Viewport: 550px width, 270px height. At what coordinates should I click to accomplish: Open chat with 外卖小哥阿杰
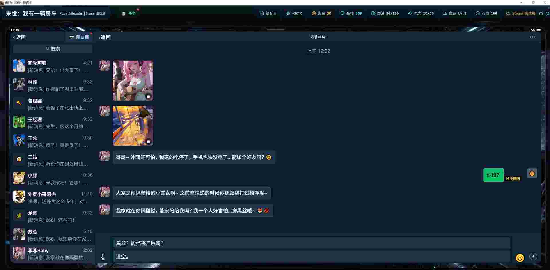click(x=53, y=198)
